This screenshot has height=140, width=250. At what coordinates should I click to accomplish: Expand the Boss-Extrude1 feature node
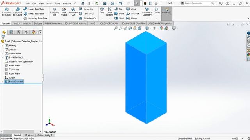2,82
